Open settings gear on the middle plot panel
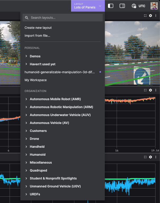 [x=150, y=90]
